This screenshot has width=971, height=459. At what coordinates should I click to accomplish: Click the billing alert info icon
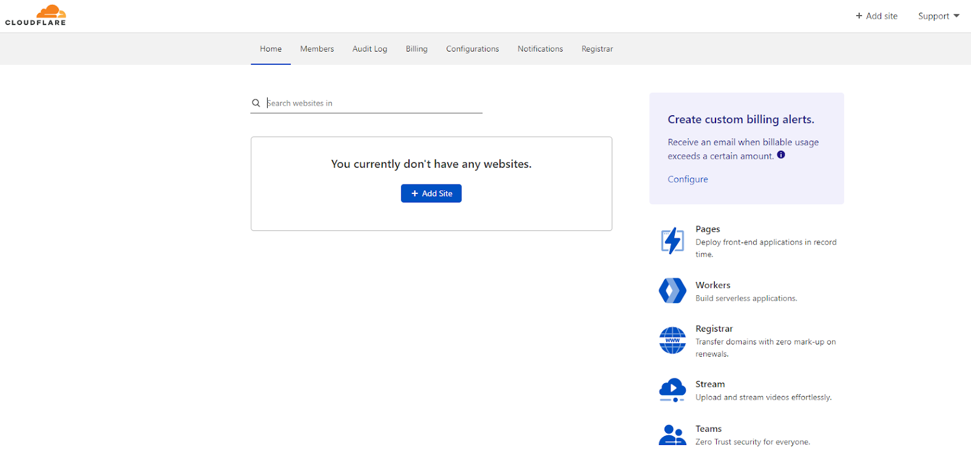[781, 155]
